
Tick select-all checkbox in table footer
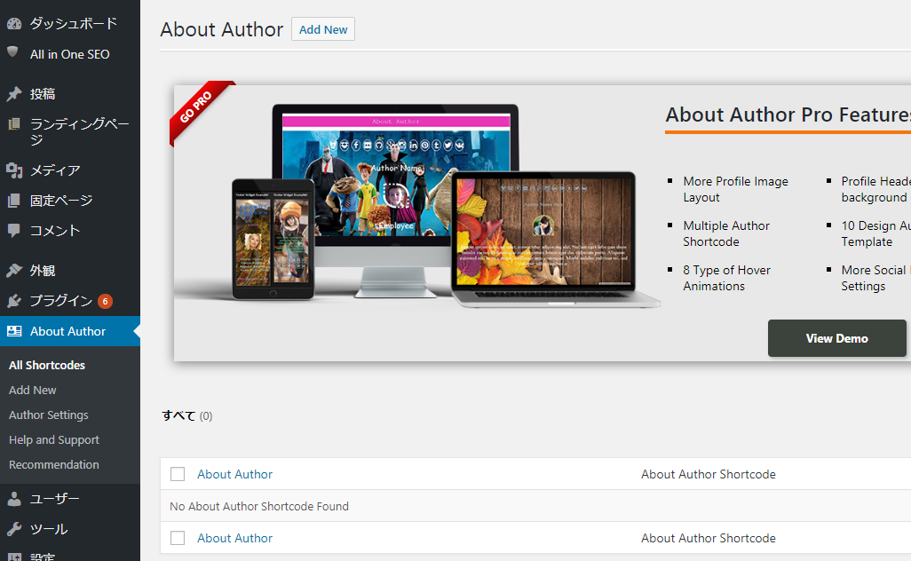(x=178, y=538)
